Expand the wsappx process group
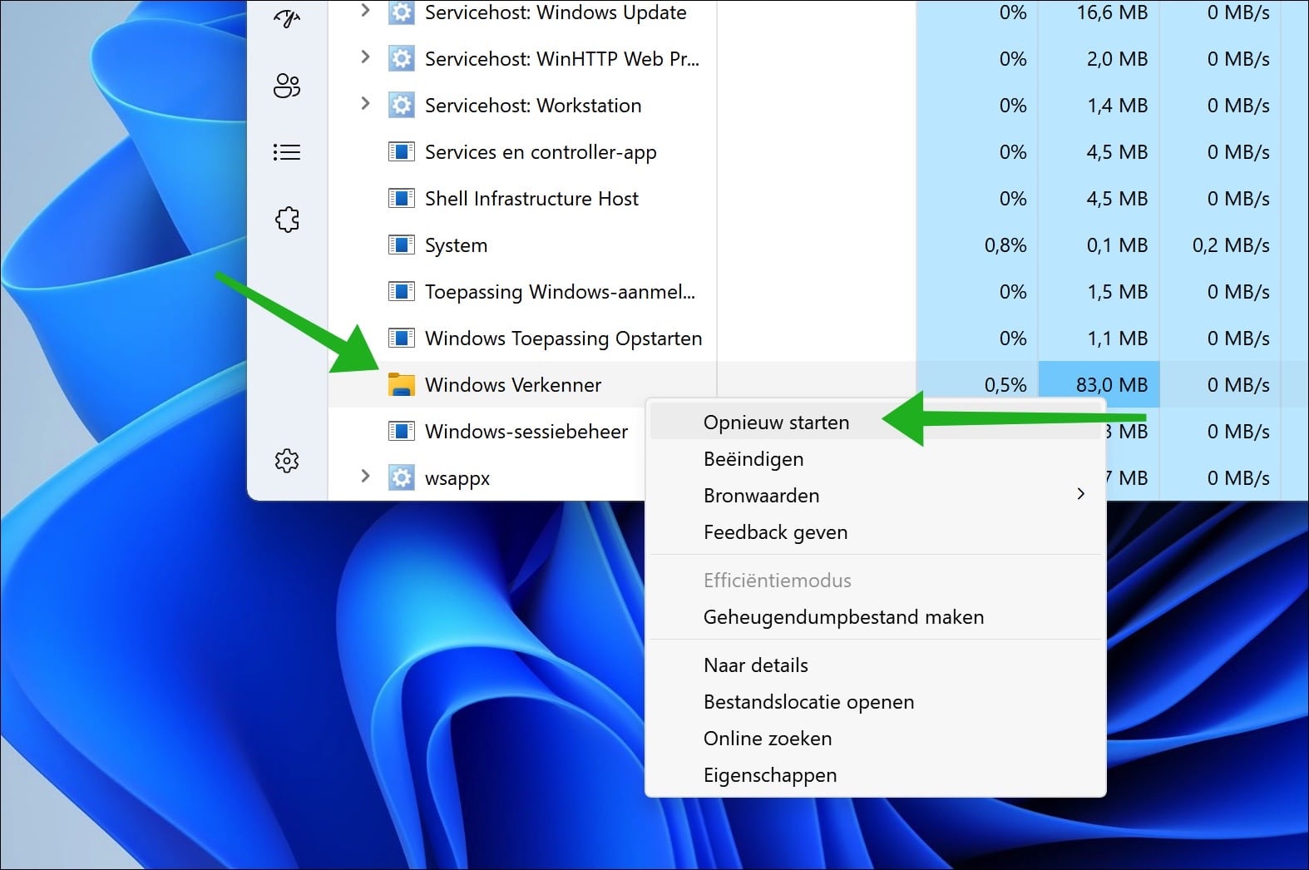The height and width of the screenshot is (870, 1309). 364,477
